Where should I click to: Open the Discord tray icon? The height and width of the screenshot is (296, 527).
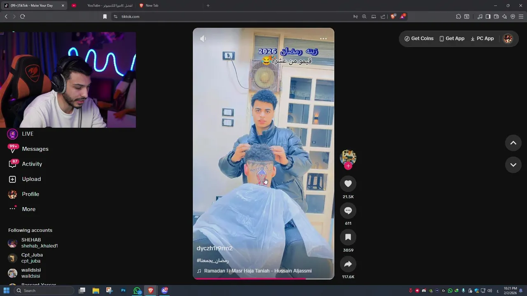[424, 291]
